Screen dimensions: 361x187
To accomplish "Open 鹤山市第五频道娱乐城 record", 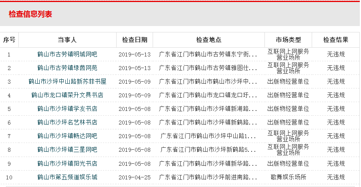I will [x=67, y=177].
